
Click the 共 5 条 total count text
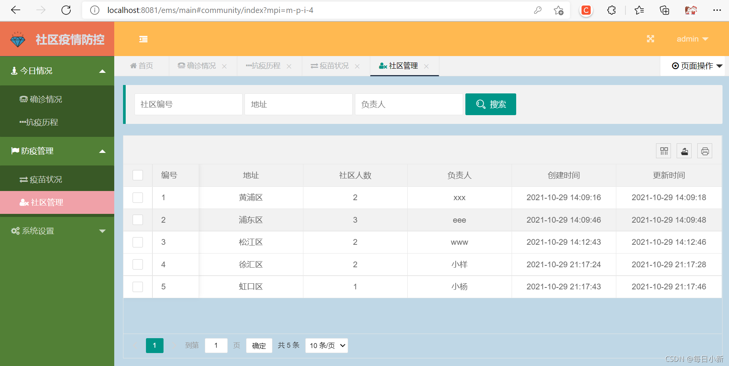tap(288, 345)
